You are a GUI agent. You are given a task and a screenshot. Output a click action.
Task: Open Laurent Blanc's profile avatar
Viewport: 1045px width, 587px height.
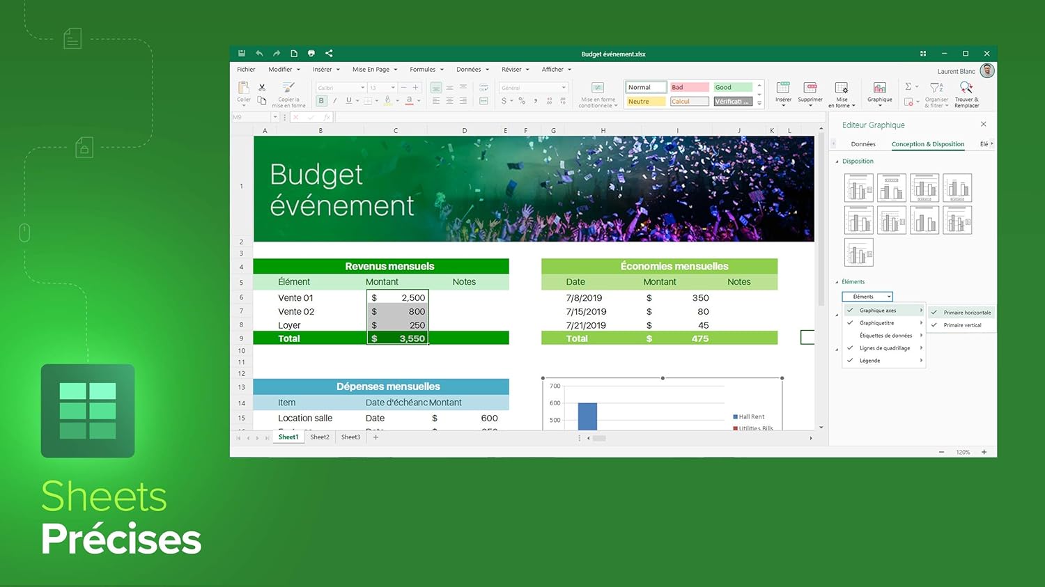[x=986, y=70]
